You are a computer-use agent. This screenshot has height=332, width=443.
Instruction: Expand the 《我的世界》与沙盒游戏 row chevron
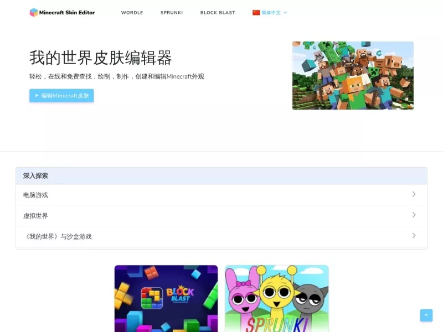coord(414,236)
